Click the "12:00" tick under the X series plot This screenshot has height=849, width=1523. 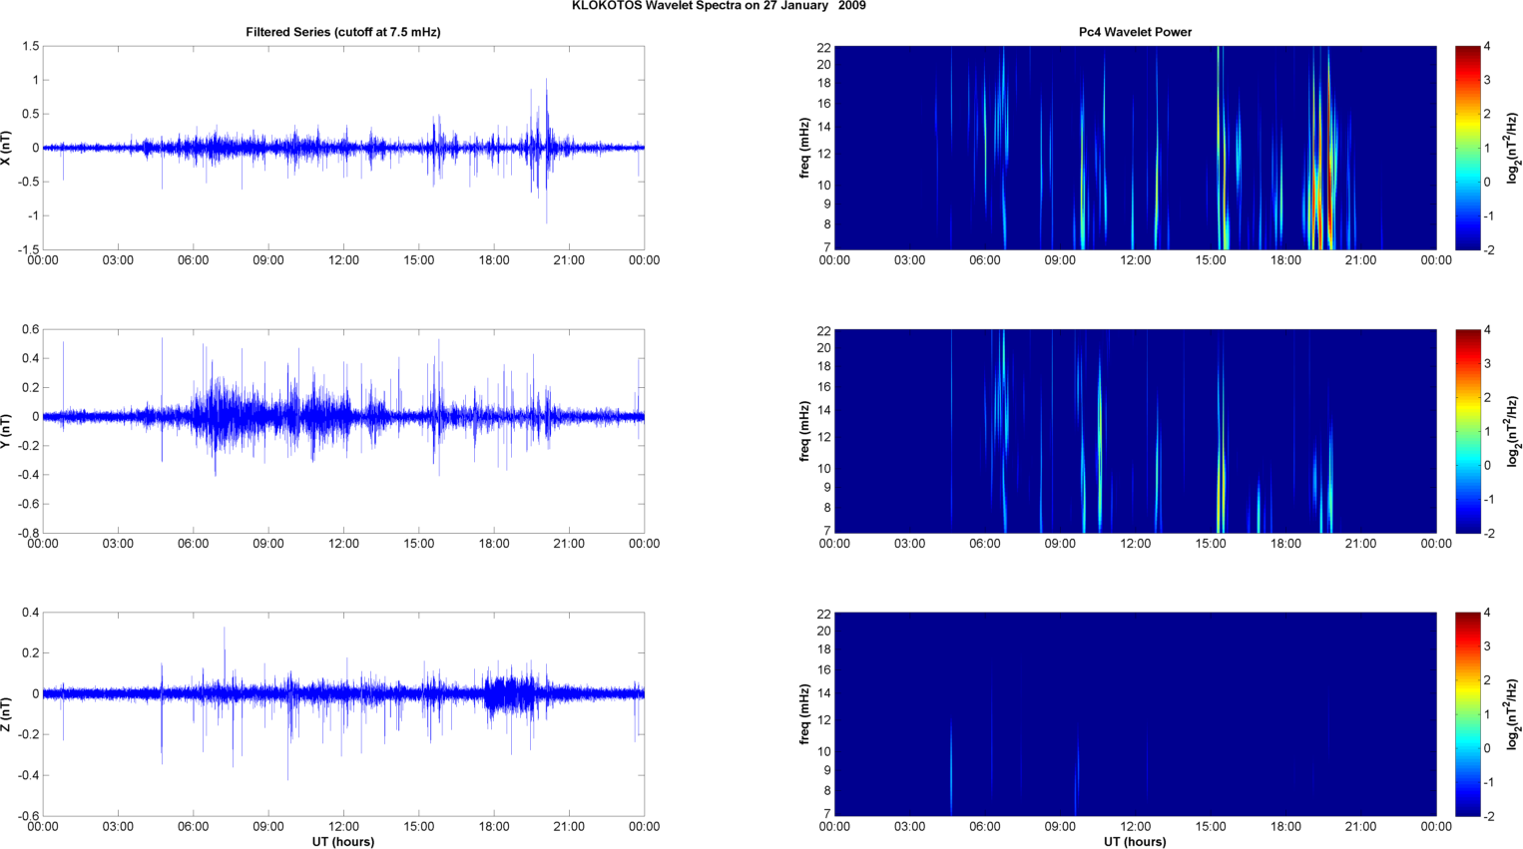tap(343, 260)
